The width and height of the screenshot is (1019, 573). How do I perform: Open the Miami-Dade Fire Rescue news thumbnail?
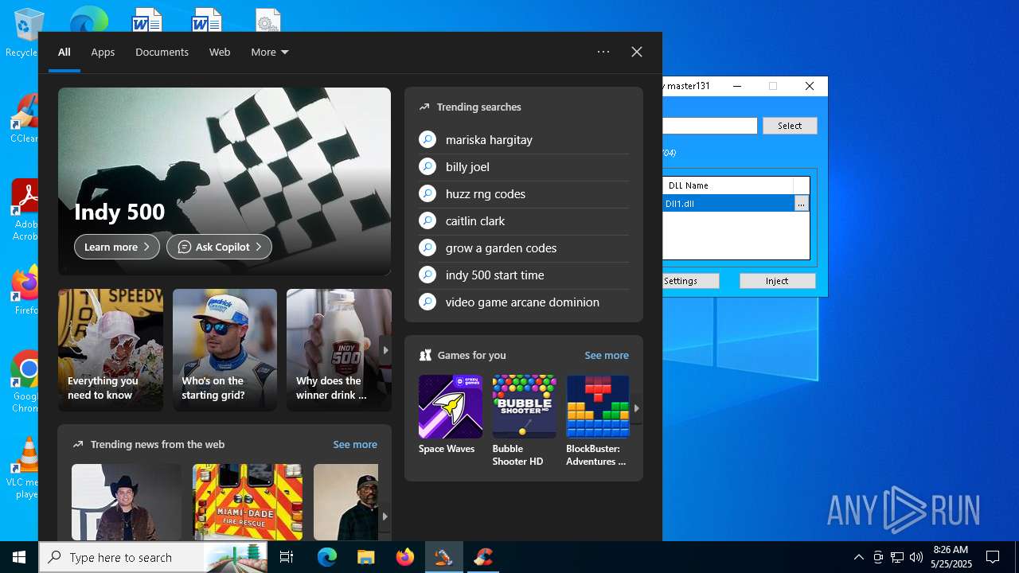click(x=248, y=501)
